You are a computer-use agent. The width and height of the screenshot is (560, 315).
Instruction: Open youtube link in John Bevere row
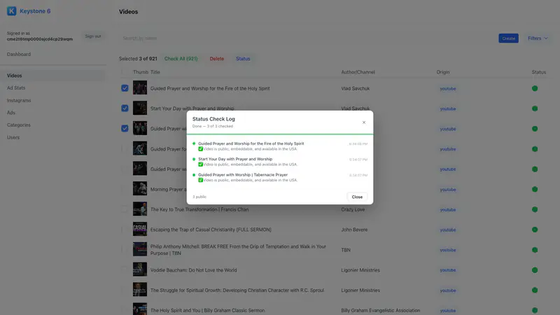(448, 230)
